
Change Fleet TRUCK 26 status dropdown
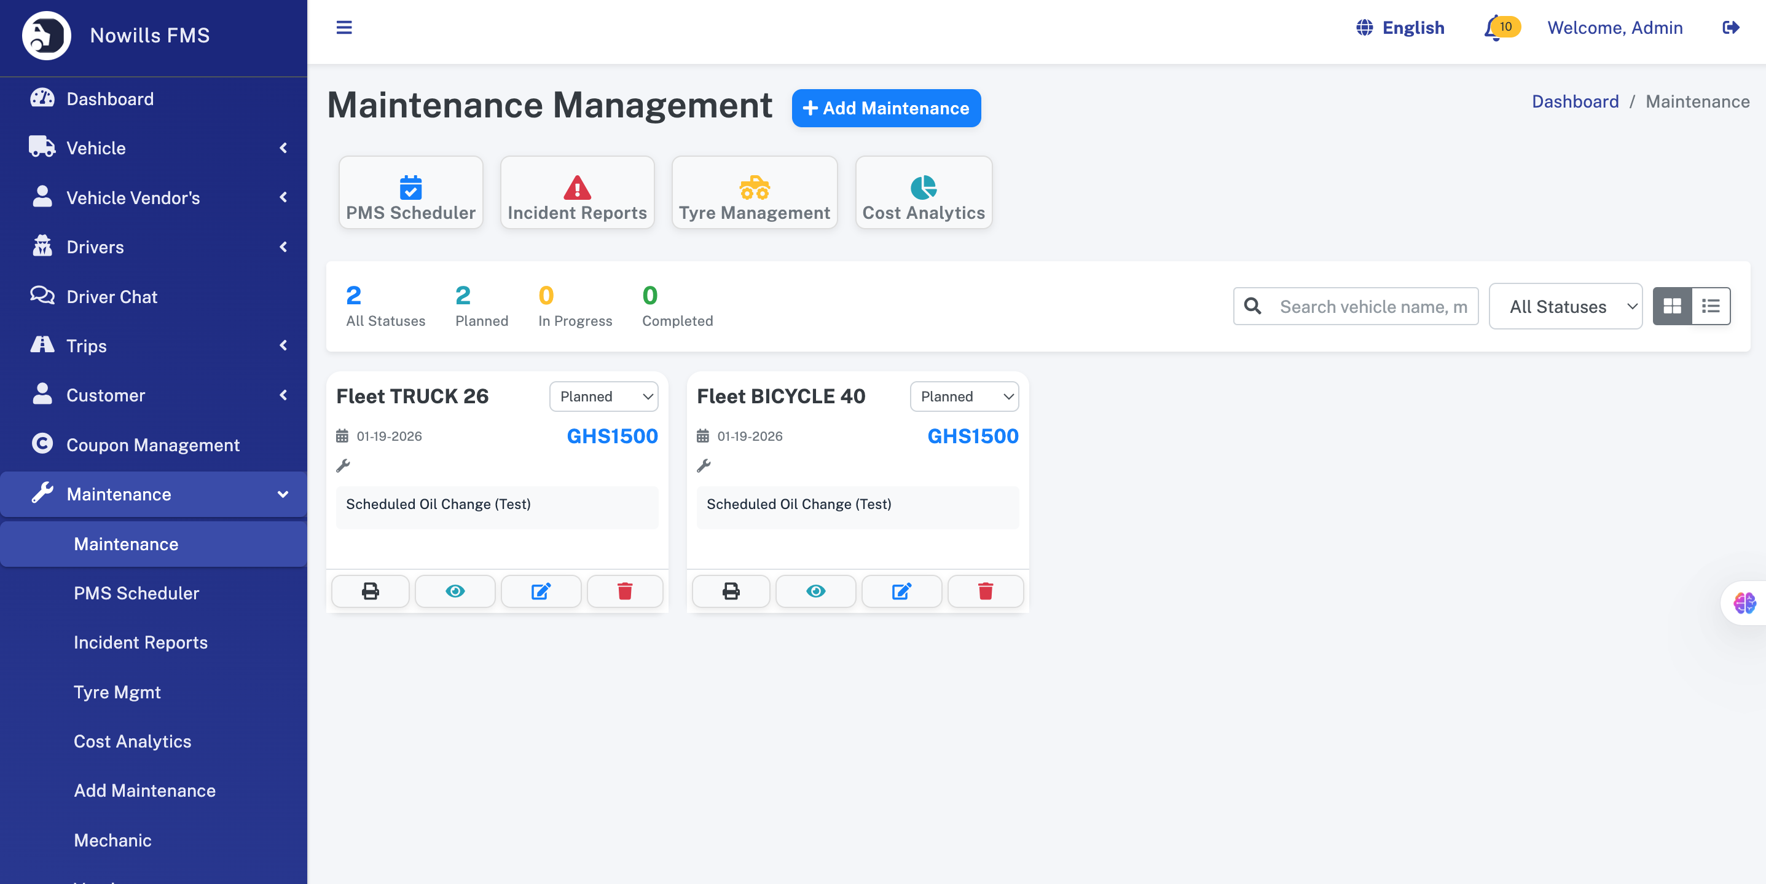[603, 397]
